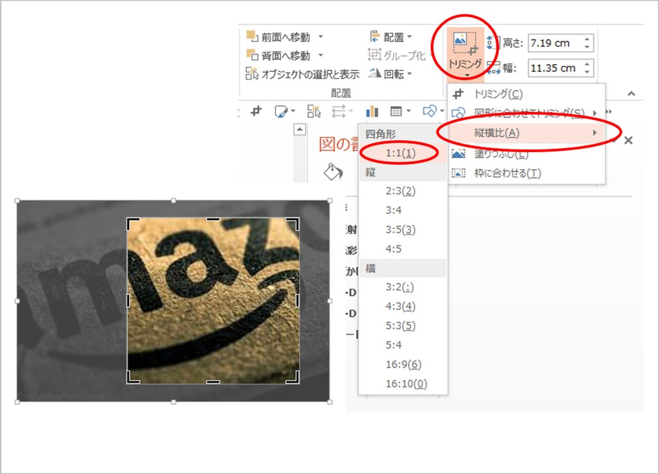Click the bottom-right crop corner handle

(x=293, y=377)
